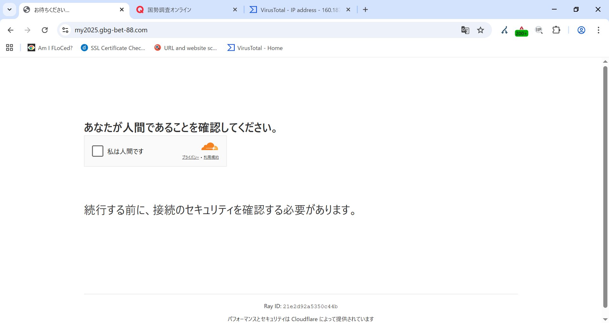Open the extensions puzzle icon
Viewport: 609px width, 323px height.
click(x=556, y=30)
